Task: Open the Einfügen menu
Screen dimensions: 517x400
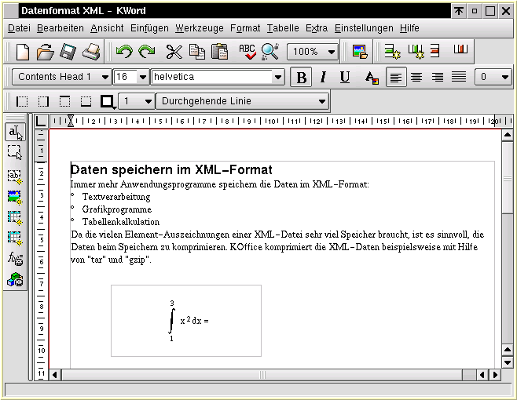Action: click(149, 28)
